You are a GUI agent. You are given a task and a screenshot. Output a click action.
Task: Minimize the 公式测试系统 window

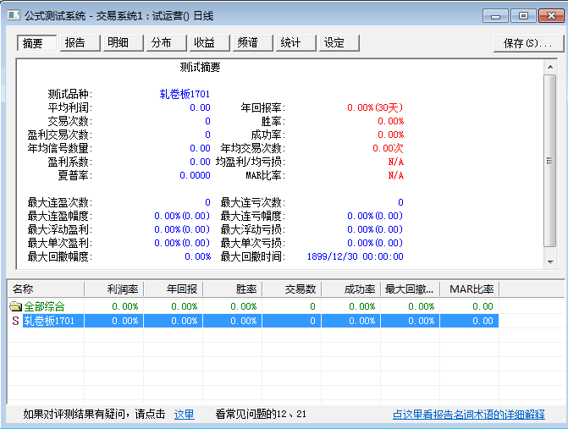pos(495,16)
